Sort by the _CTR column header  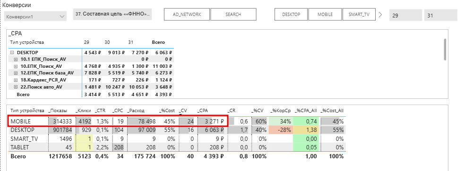pyautogui.click(x=100, y=111)
